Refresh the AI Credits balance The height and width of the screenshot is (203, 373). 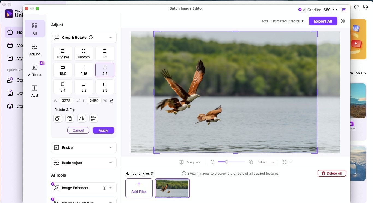(335, 10)
